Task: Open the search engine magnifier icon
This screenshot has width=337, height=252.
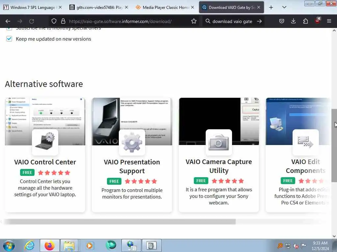Action: click(x=208, y=21)
